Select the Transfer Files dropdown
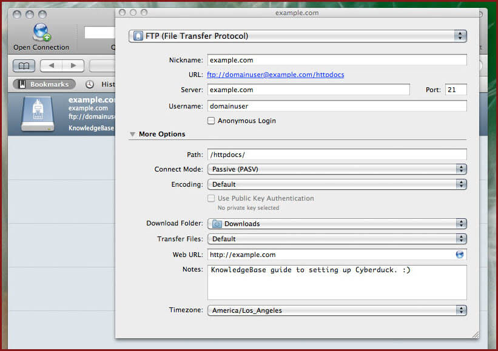Image resolution: width=498 pixels, height=351 pixels. [x=337, y=239]
